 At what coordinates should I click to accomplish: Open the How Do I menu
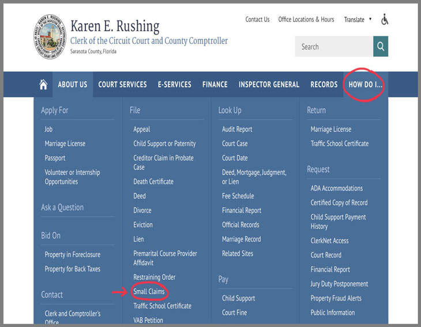point(365,84)
